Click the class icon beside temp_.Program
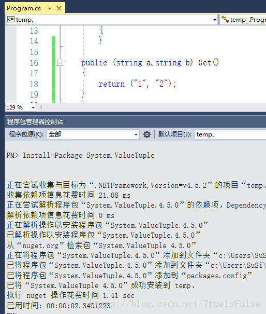The image size is (266, 314). (x=225, y=19)
